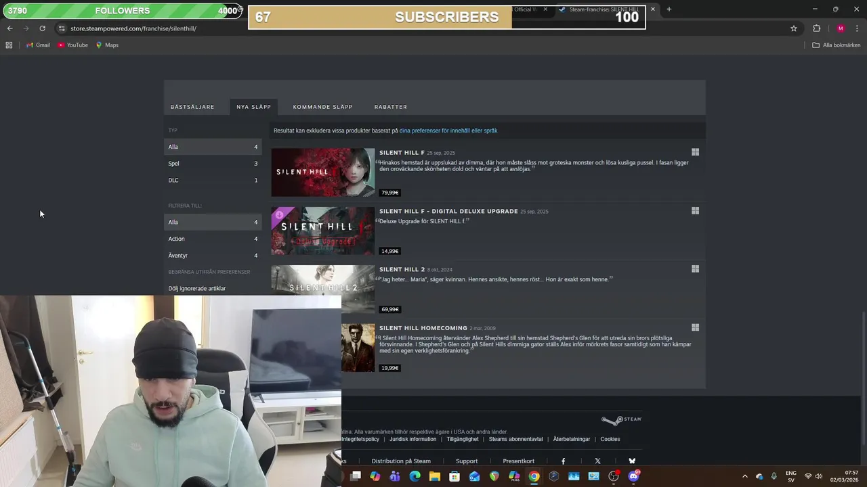Reload the Steam franchise page
The height and width of the screenshot is (487, 867).
tap(42, 28)
